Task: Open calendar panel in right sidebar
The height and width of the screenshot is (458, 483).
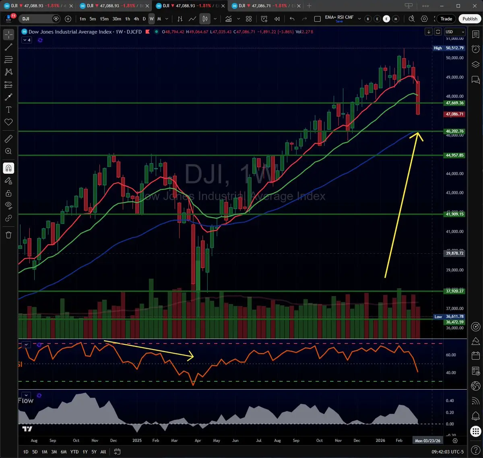Action: [x=475, y=356]
